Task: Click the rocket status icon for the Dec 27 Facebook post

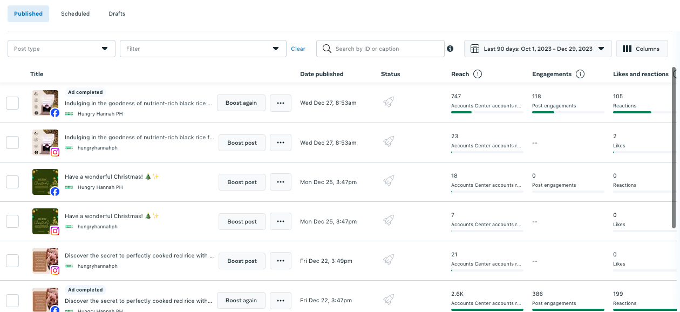Action: pyautogui.click(x=389, y=103)
